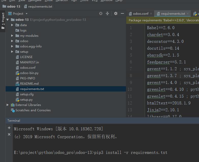Screen dimensions: 199x162
Task: Switch to the requirements.txt editor tab
Action: tap(173, 13)
